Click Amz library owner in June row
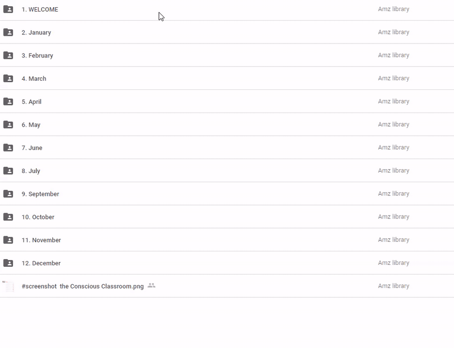Viewport: 454px width, 348px height. pyautogui.click(x=394, y=147)
